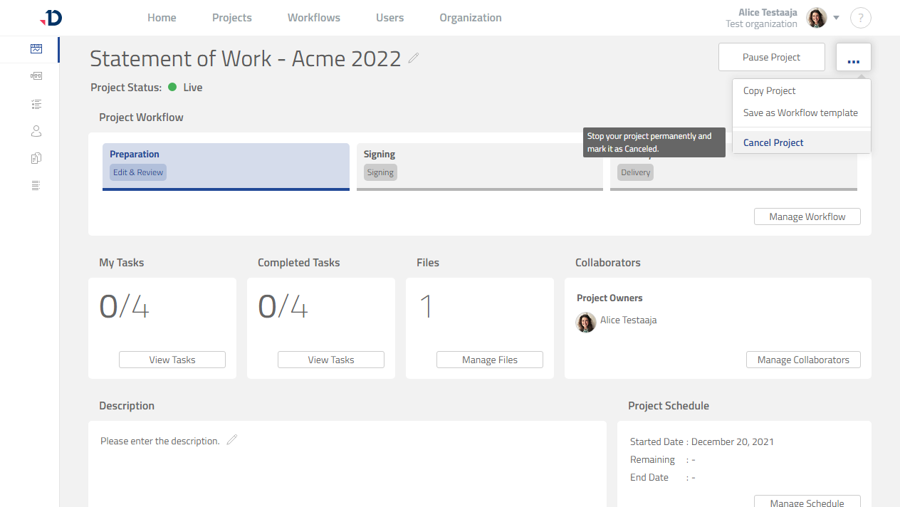Select Cancel Project from the options menu
Viewport: 900px width, 507px height.
[x=773, y=142]
